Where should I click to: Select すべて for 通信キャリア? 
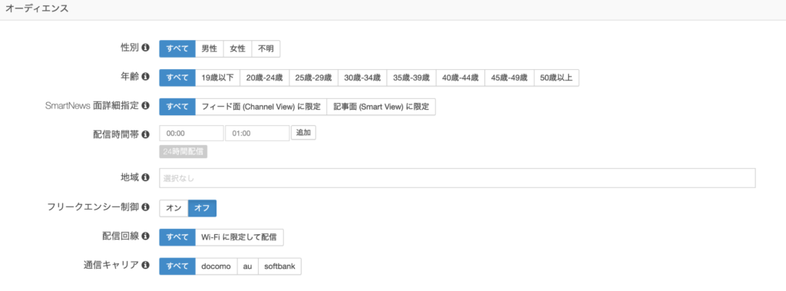[177, 266]
